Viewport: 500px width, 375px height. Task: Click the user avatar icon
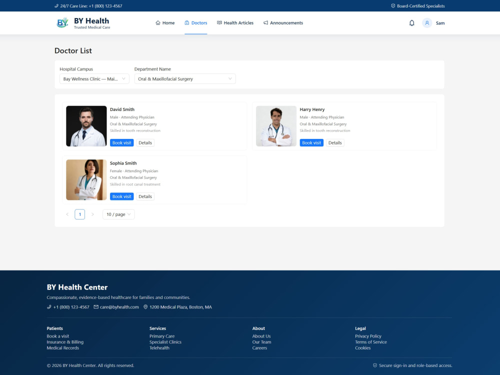click(427, 23)
